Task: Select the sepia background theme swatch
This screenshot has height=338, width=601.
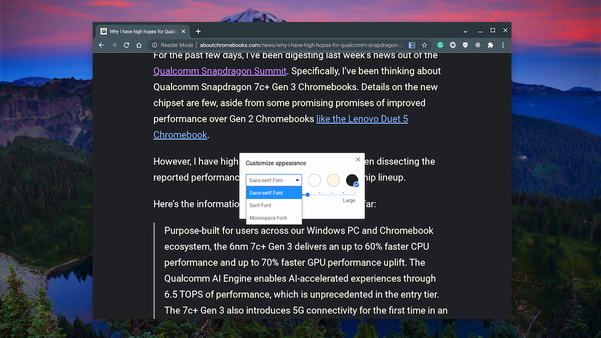Action: (x=333, y=180)
